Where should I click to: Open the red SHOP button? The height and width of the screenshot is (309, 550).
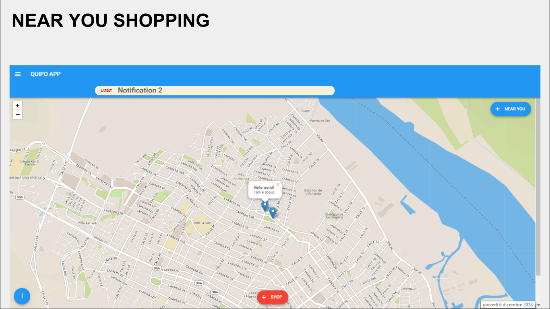pyautogui.click(x=273, y=297)
